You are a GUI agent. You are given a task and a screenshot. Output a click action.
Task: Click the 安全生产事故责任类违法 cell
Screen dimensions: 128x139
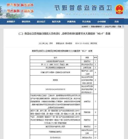pyautogui.click(x=55, y=61)
